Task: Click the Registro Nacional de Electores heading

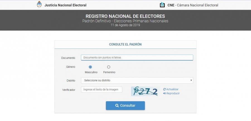Action: 125,16
